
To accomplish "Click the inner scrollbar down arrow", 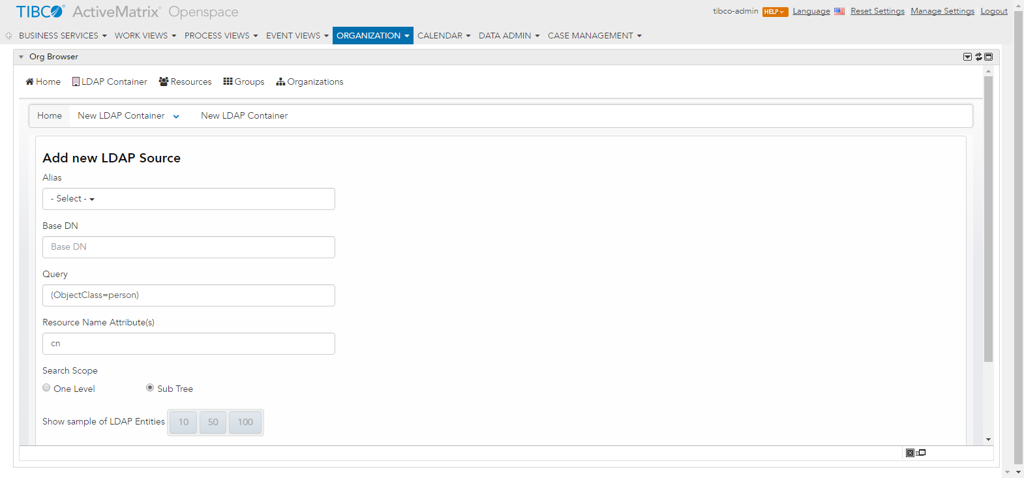I will click(988, 440).
